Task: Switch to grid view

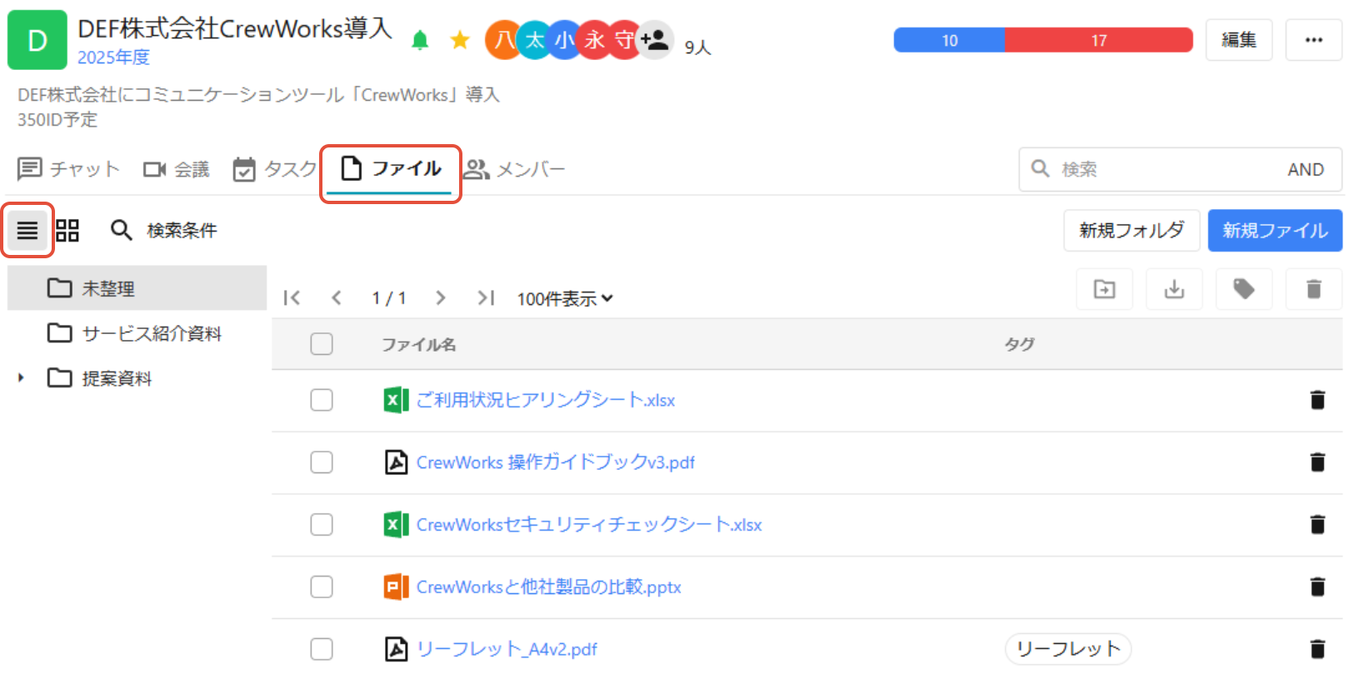Action: (67, 230)
